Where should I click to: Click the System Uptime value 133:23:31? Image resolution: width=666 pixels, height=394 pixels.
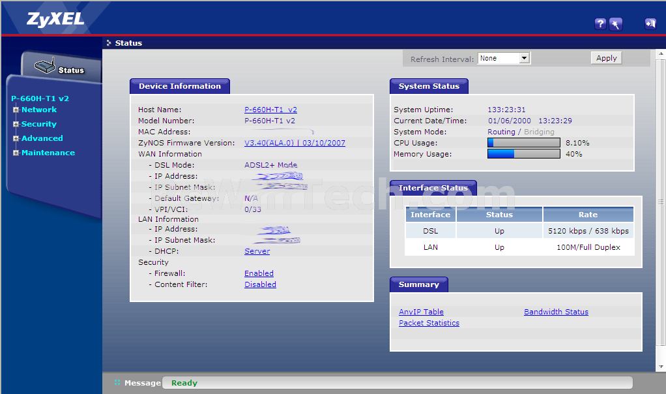point(506,110)
